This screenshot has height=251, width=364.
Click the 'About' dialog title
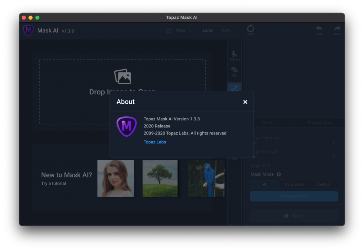coord(125,102)
